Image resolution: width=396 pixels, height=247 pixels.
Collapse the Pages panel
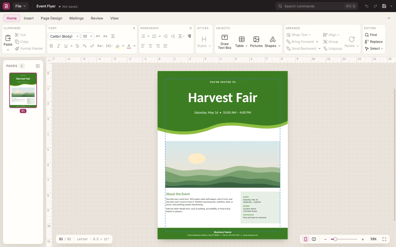[38, 66]
